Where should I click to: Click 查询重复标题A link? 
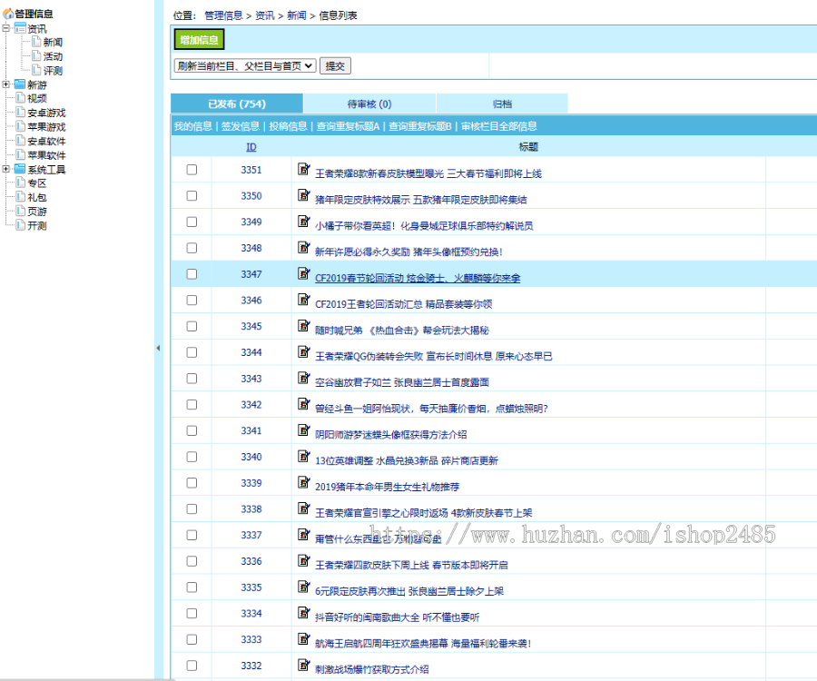coord(348,126)
